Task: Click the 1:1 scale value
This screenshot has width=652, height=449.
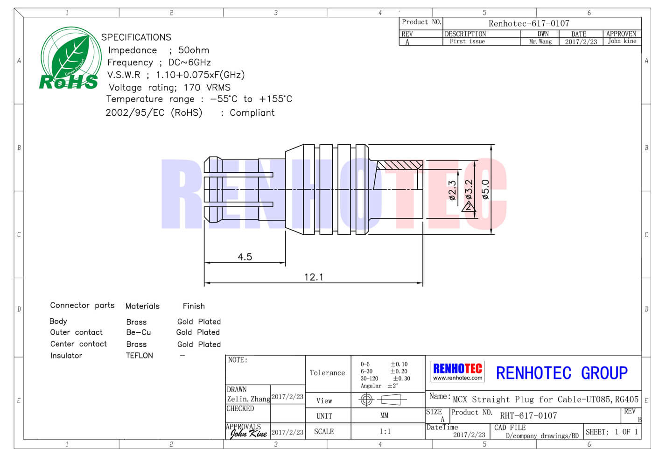Action: [x=385, y=432]
